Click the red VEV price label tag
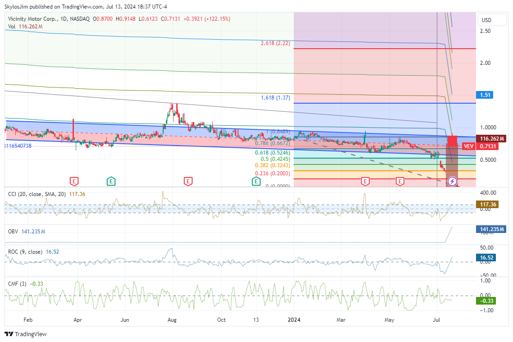Viewport: 513px width, 342px height. (x=468, y=146)
